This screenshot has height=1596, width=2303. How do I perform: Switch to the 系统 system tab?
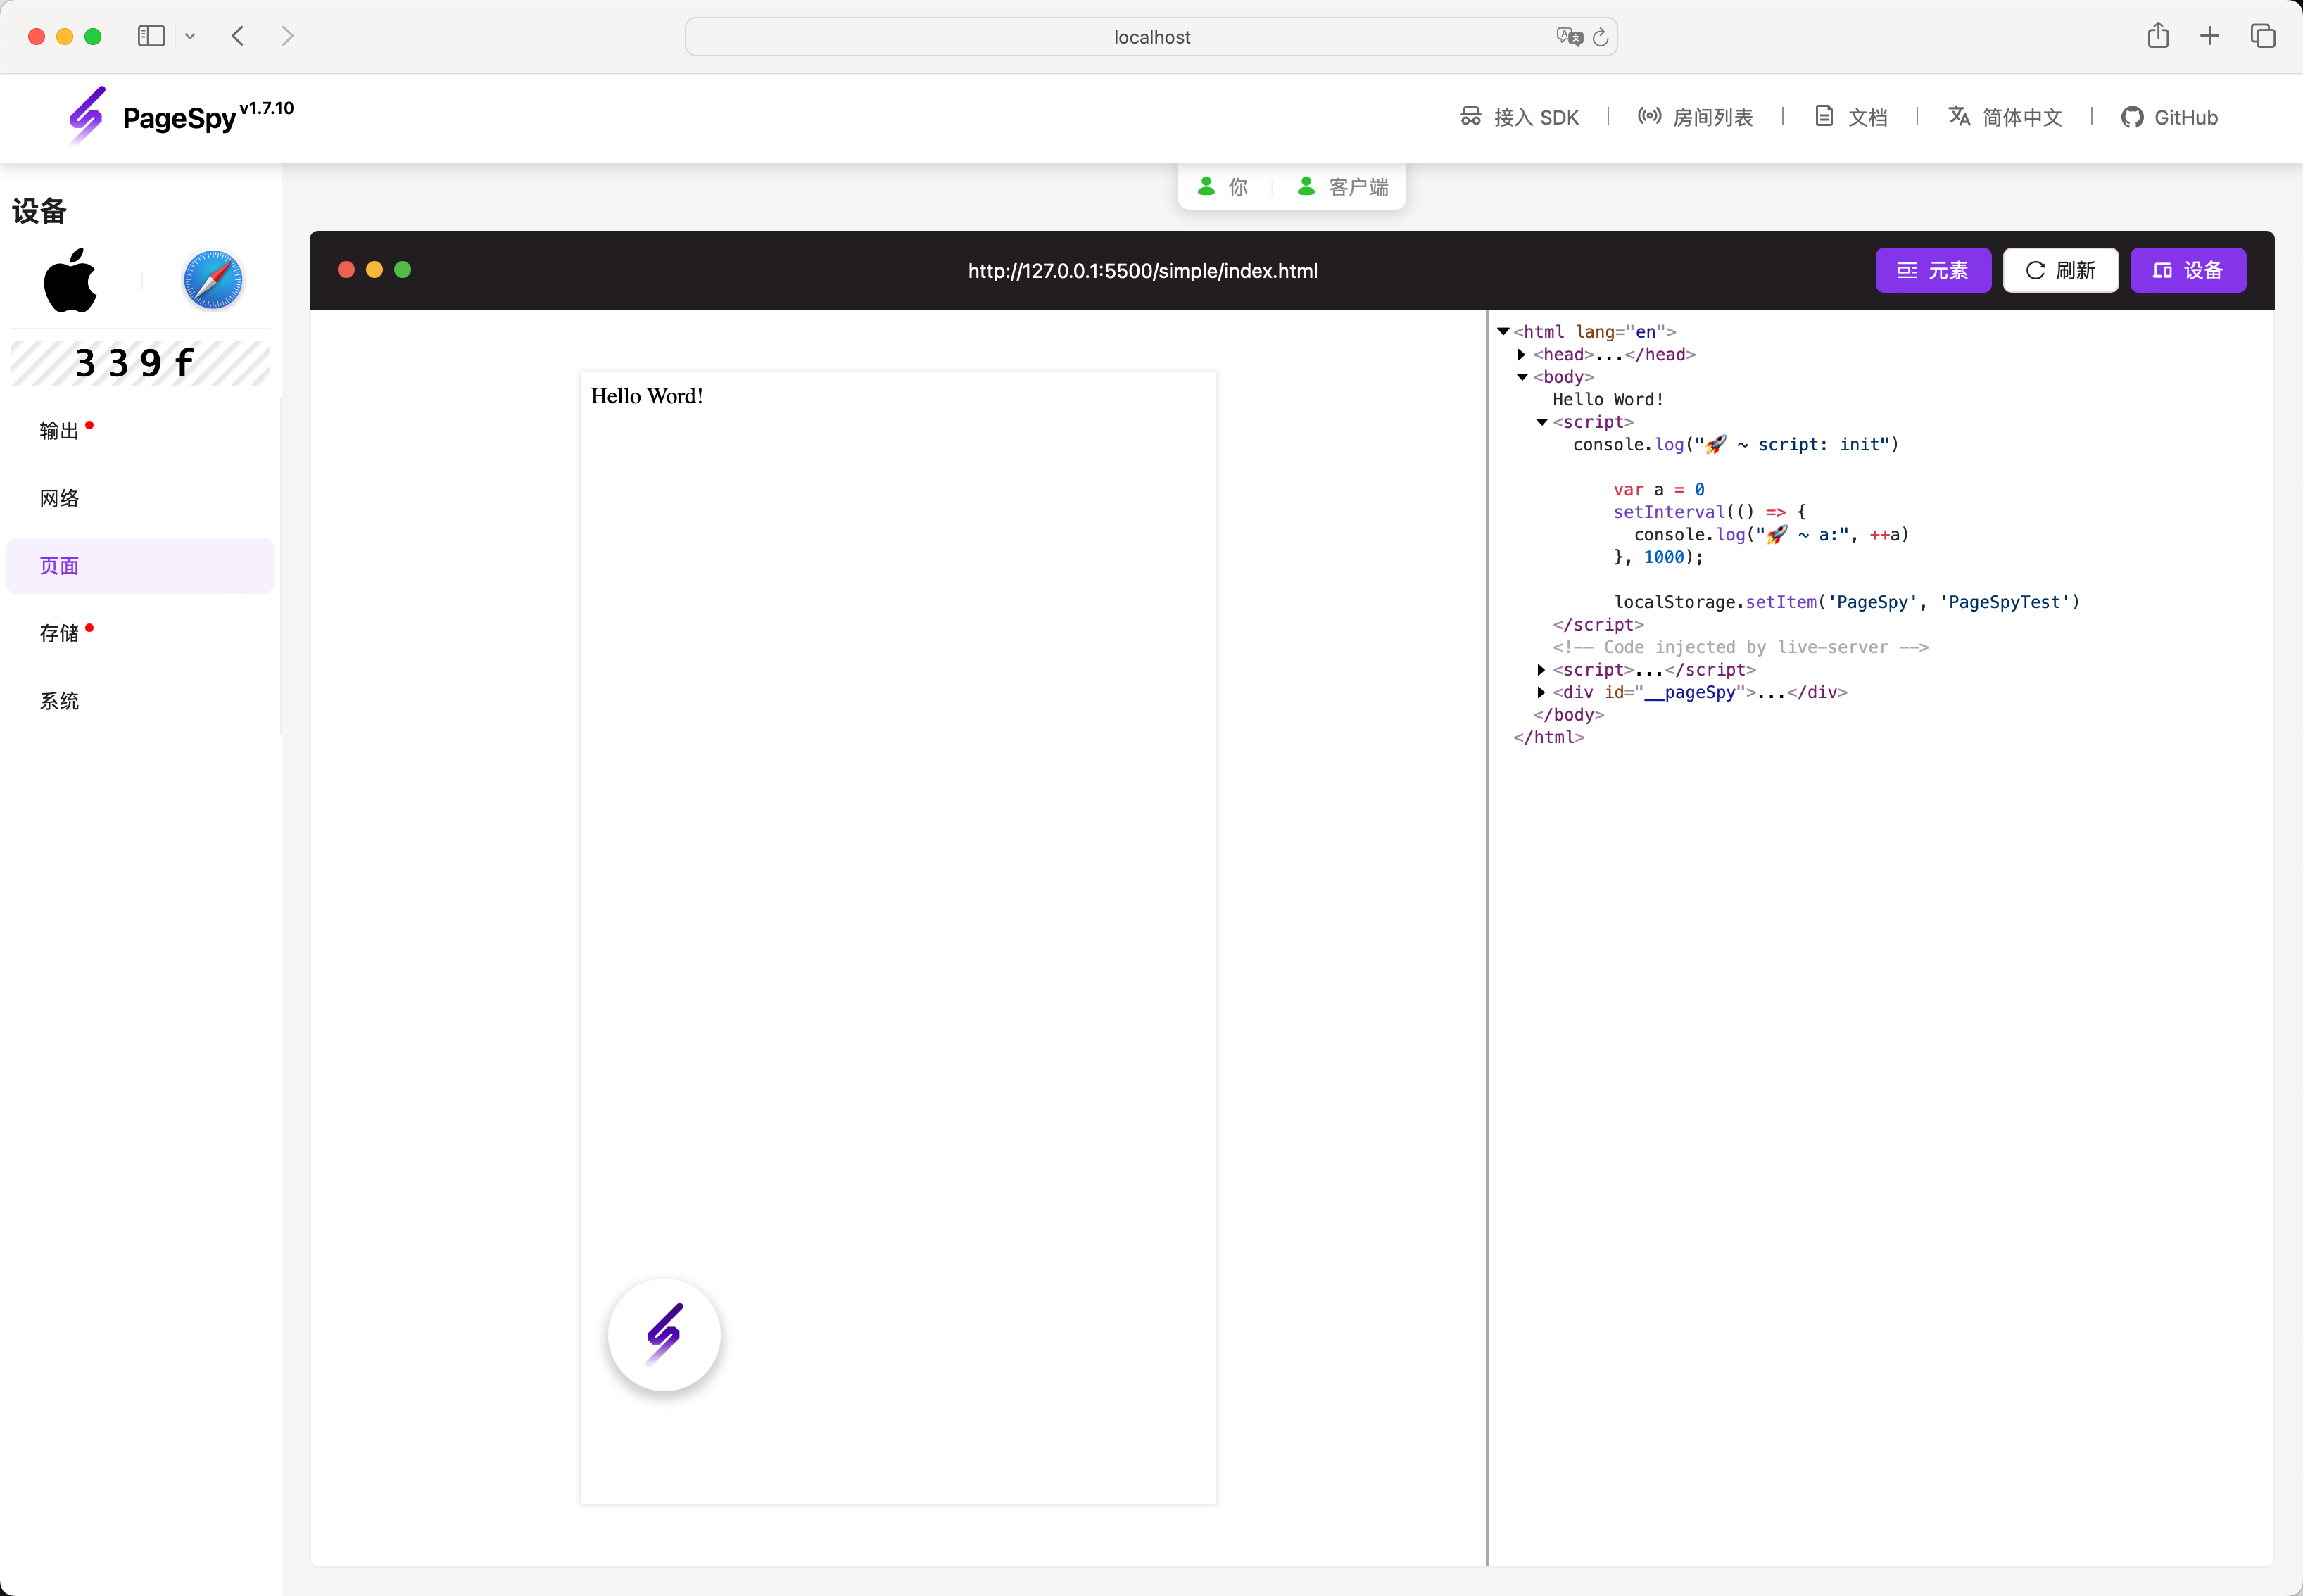pos(140,701)
